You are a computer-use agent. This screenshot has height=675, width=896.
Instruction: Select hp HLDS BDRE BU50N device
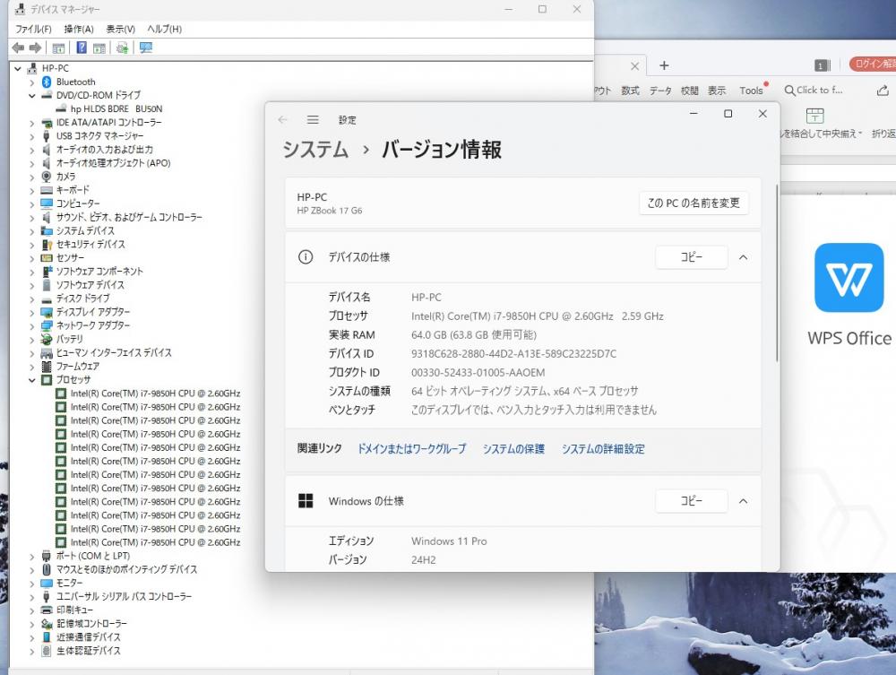[x=116, y=109]
